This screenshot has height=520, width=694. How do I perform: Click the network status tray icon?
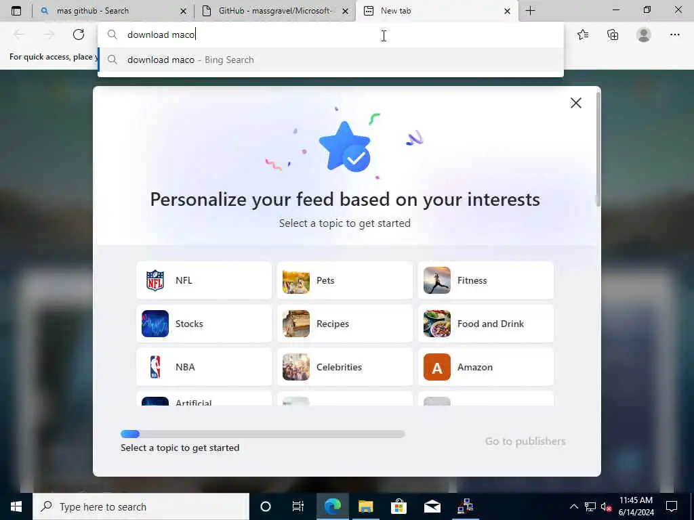click(590, 506)
